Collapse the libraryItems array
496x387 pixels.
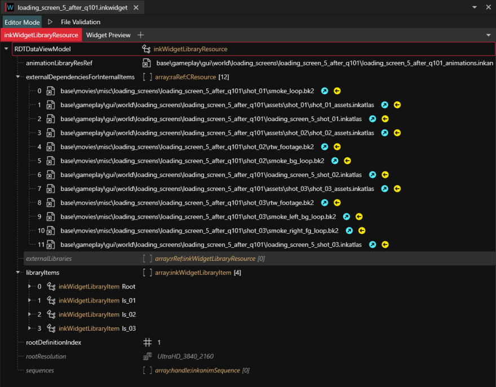pyautogui.click(x=18, y=273)
